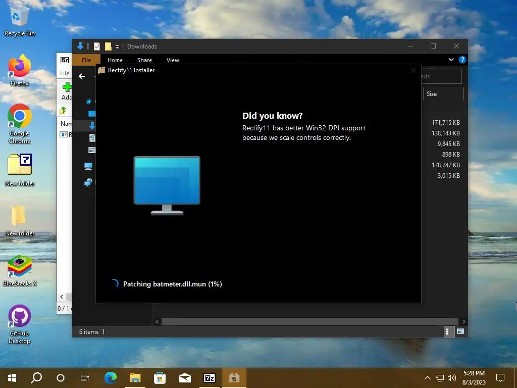Open the Windows Start menu
This screenshot has width=517, height=388.
pyautogui.click(x=12, y=378)
